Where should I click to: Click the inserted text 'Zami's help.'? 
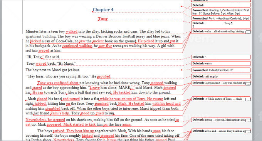[60, 113]
